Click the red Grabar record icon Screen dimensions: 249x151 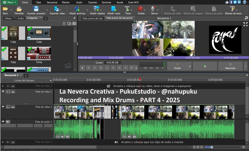140,9
